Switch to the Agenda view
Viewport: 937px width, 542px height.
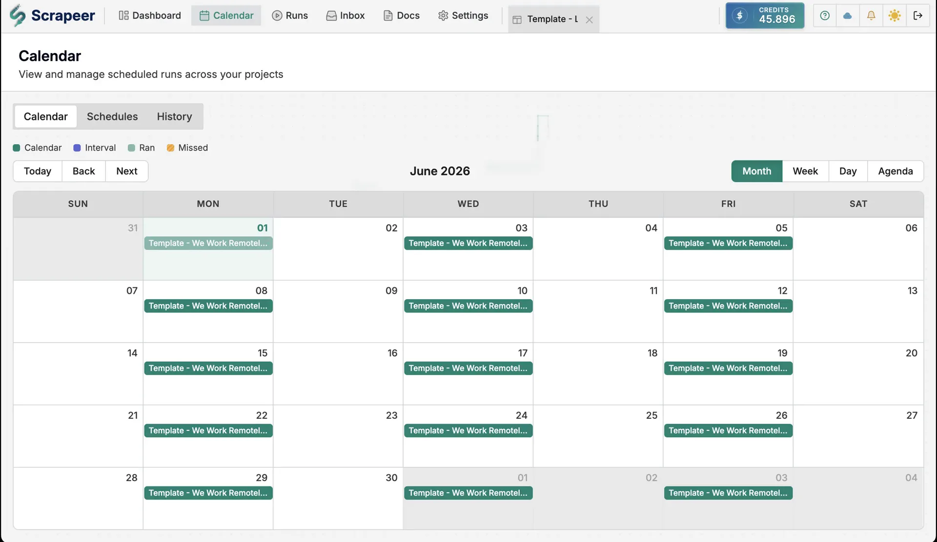point(896,171)
